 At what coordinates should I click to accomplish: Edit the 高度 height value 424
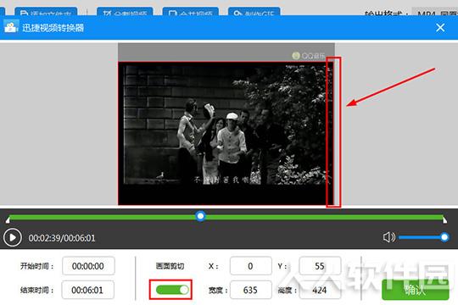pos(320,290)
